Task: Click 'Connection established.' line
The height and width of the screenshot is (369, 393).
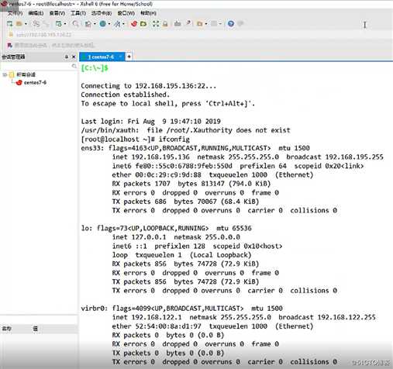Action: [x=126, y=95]
